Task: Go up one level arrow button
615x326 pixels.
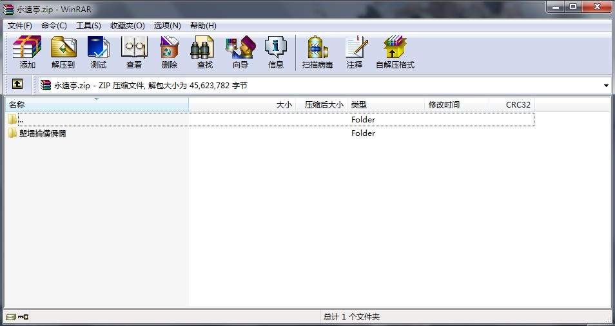Action: tap(17, 84)
